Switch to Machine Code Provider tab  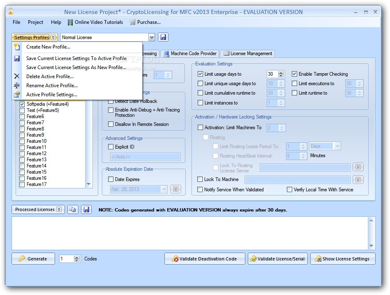coord(190,53)
